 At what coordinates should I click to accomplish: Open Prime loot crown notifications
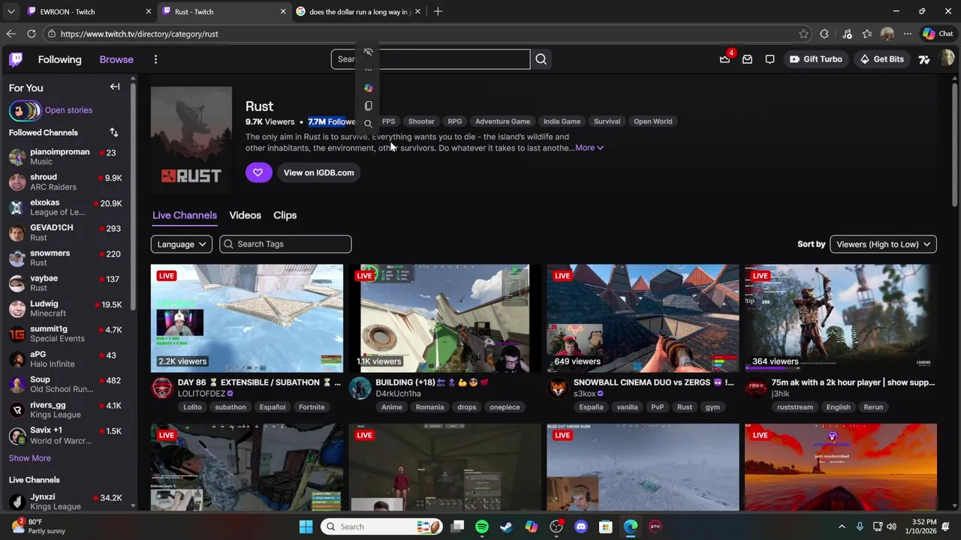[x=725, y=59]
